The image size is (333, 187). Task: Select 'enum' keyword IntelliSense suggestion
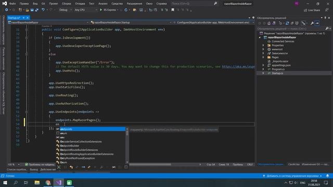pos(91,133)
